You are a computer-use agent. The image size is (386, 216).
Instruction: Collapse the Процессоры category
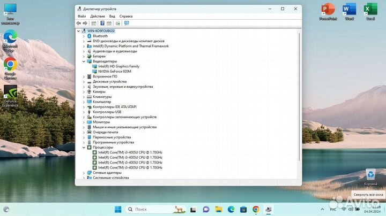pyautogui.click(x=84, y=148)
